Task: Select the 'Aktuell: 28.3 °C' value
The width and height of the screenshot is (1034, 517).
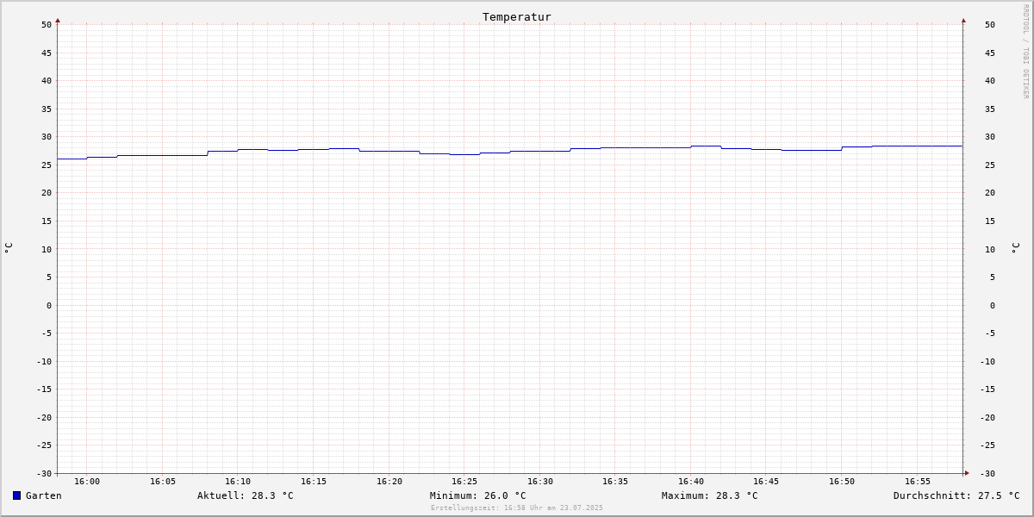Action: click(246, 495)
